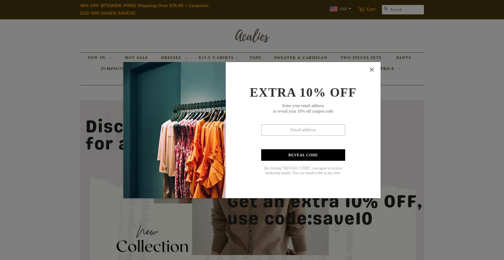Close the Extra 10% Off popup

click(371, 70)
